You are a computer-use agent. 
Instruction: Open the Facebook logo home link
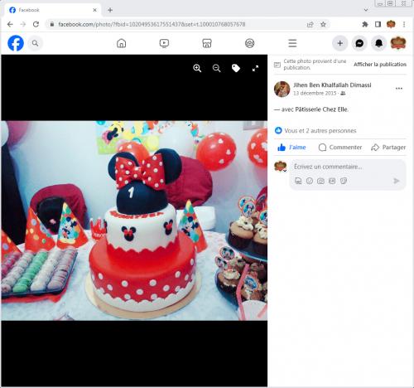(x=16, y=43)
